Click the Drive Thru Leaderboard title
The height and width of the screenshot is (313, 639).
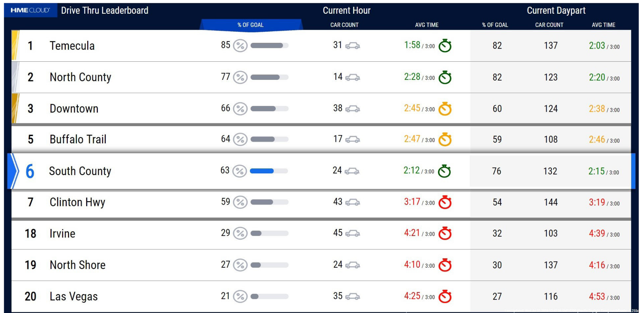coord(104,10)
